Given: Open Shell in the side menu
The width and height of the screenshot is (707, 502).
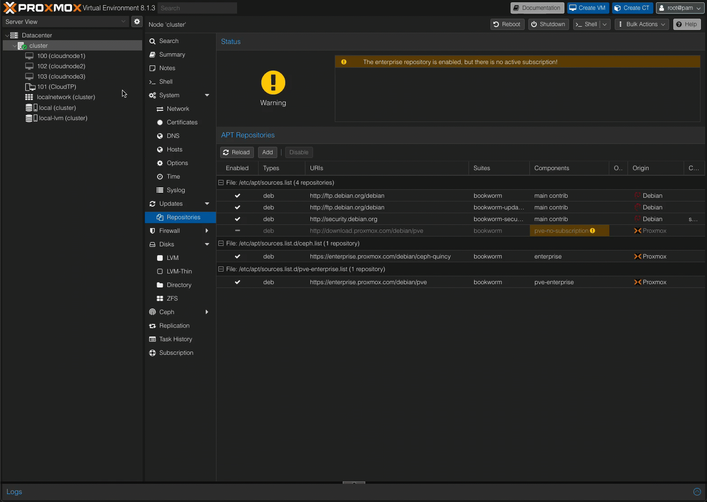Looking at the screenshot, I should tap(180, 82).
